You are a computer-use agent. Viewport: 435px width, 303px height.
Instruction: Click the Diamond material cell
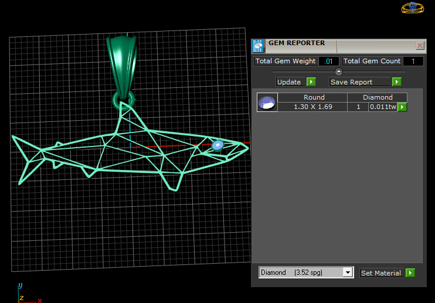(x=378, y=97)
